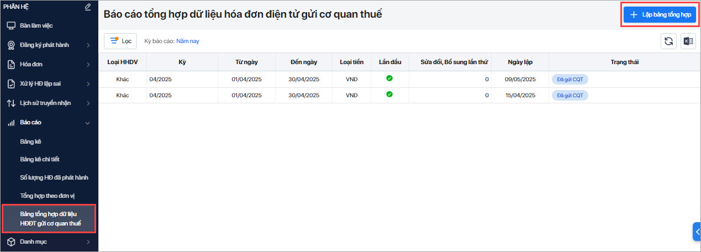Click the green check in row dated 09/05/2025
This screenshot has width=701, height=252.
click(x=389, y=79)
